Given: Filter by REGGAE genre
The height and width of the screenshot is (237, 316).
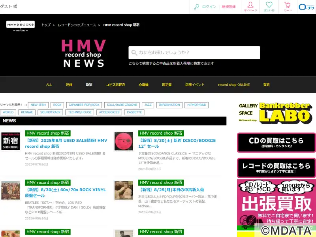Looking at the screenshot, I should (x=27, y=112).
